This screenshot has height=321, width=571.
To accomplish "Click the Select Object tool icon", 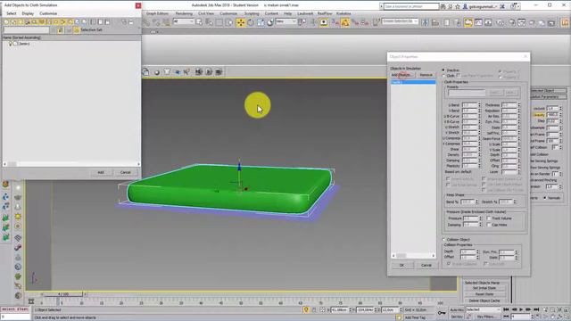I will 199,22.
